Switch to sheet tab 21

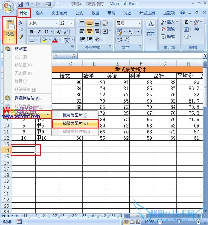click(45, 216)
